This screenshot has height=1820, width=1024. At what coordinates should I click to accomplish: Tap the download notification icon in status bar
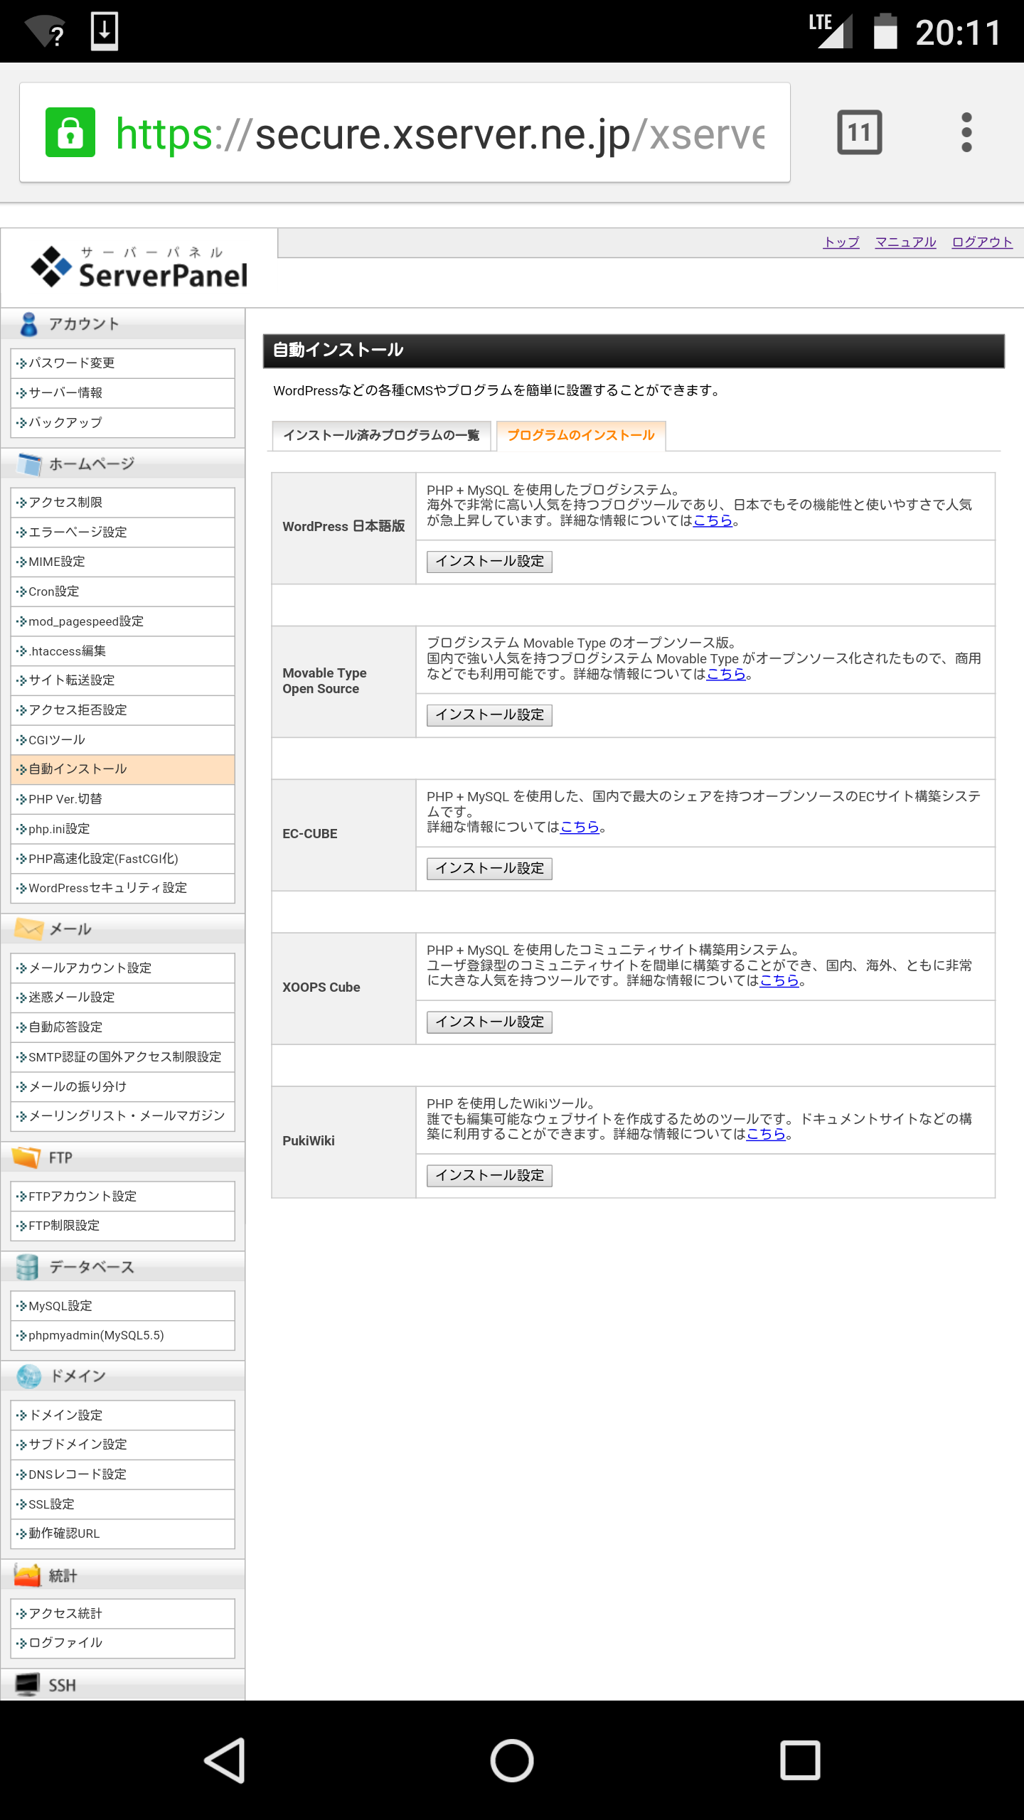click(x=105, y=31)
